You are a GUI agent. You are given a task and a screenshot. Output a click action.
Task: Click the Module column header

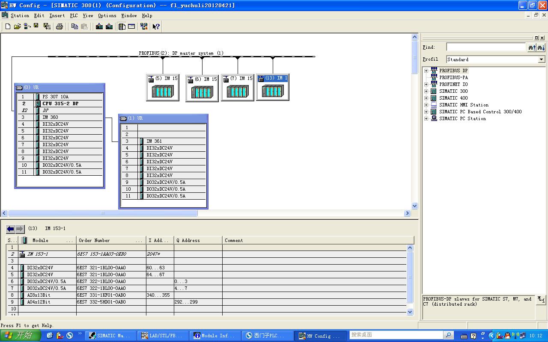click(48, 240)
